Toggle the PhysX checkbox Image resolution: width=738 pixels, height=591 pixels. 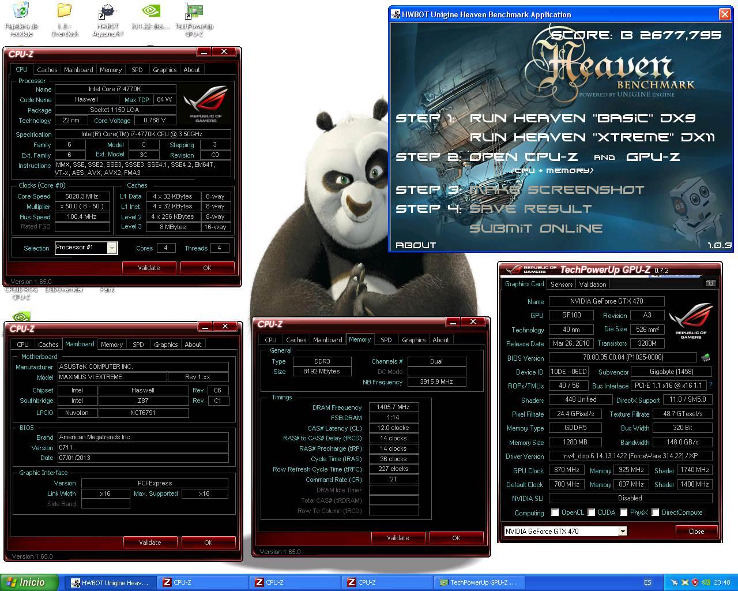click(623, 513)
